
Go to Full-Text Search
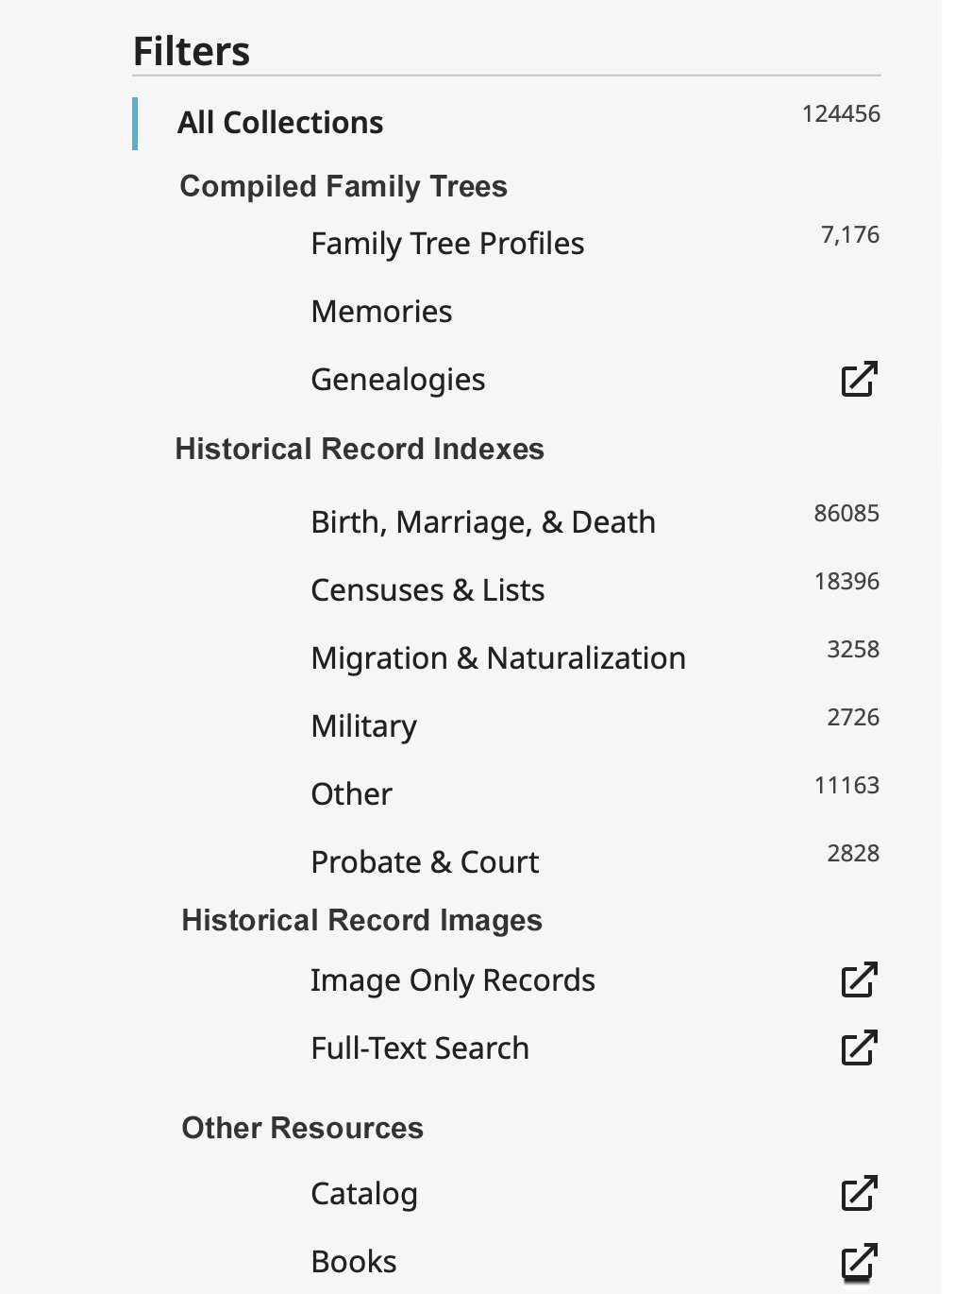point(420,1048)
